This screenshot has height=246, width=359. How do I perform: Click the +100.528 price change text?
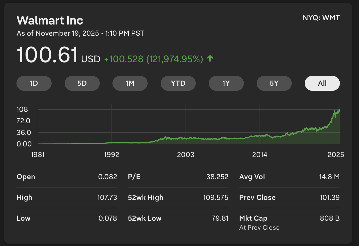[x=124, y=59]
